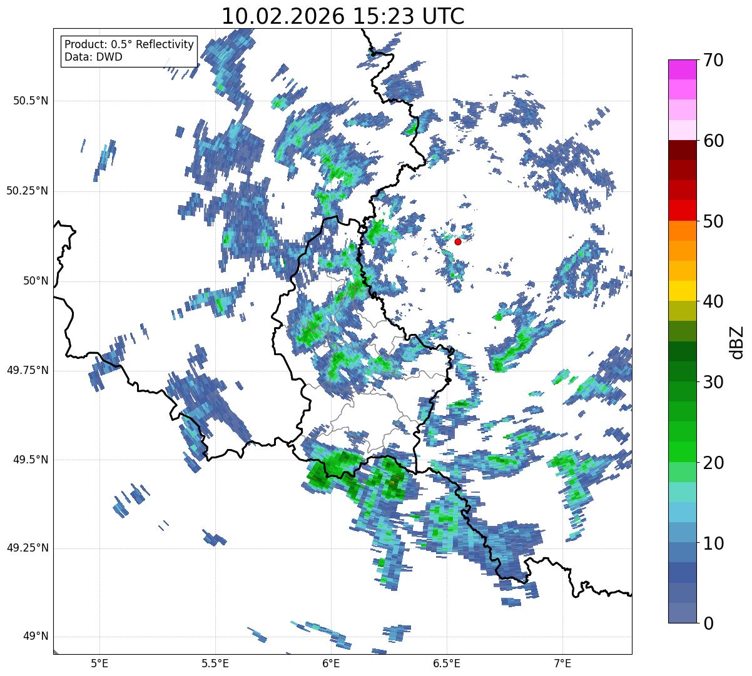
Task: Click the 7°E longitude label
Action: tap(562, 663)
